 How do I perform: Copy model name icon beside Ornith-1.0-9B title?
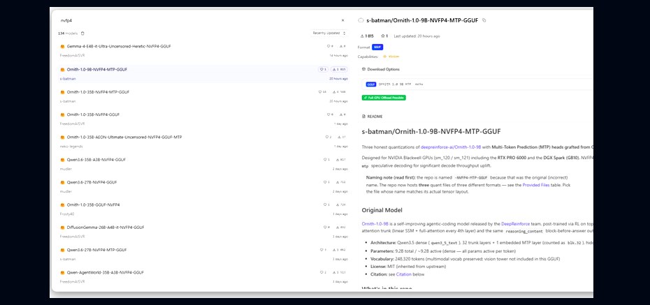tap(484, 20)
